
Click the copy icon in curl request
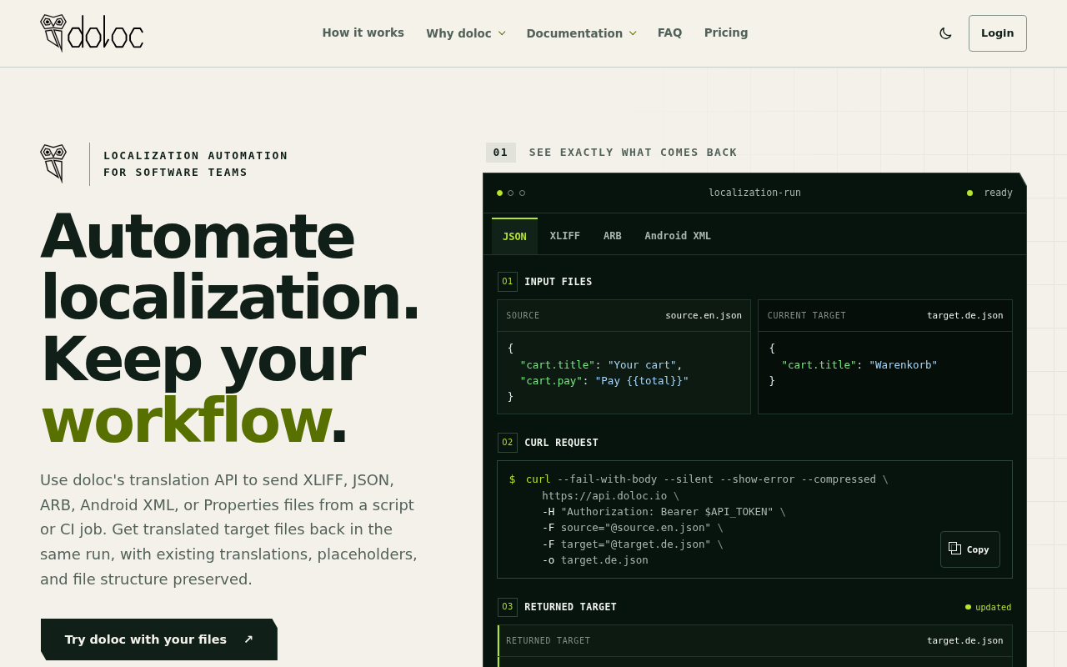pyautogui.click(x=955, y=549)
